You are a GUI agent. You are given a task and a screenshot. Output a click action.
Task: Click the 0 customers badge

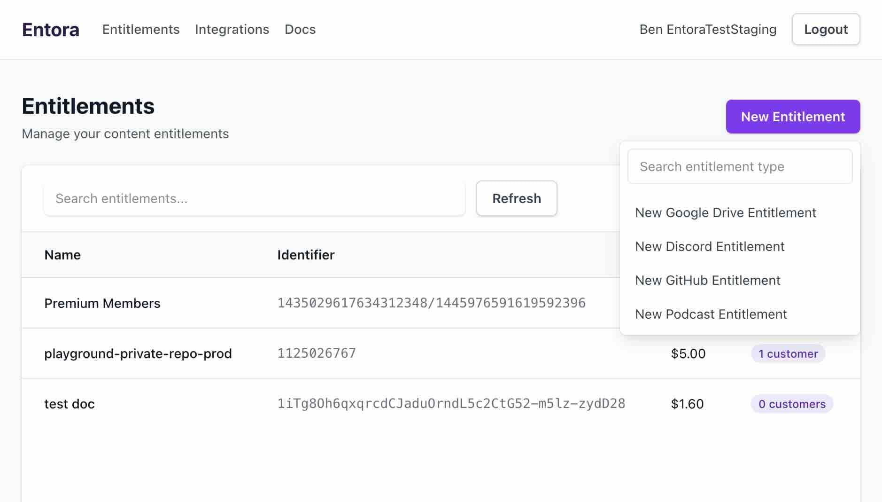792,404
